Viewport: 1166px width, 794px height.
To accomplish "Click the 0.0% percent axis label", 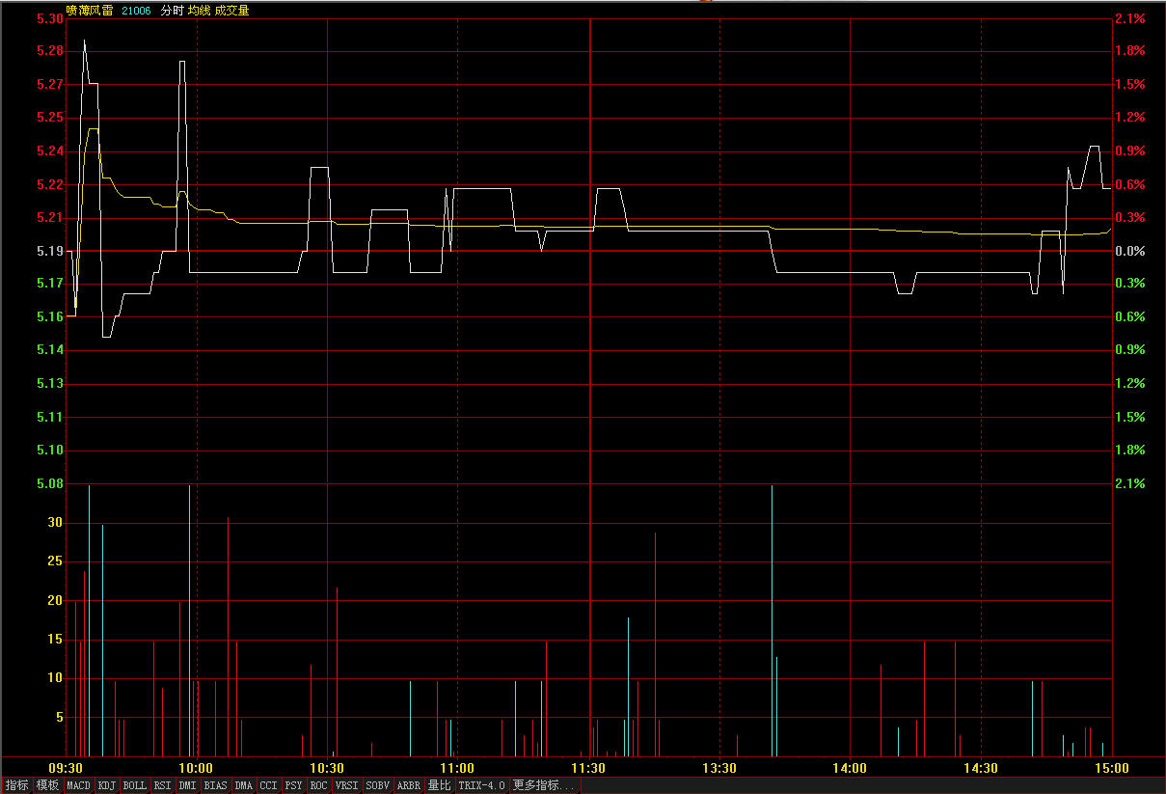I will [x=1129, y=251].
